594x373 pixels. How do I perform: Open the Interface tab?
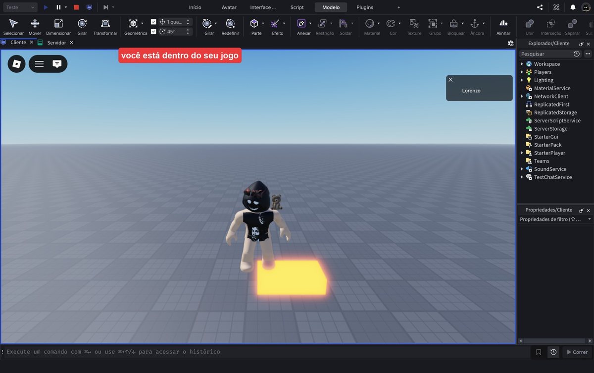point(263,7)
